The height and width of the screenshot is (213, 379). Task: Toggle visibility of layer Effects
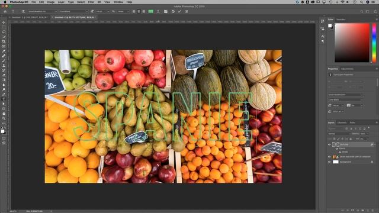point(337,149)
